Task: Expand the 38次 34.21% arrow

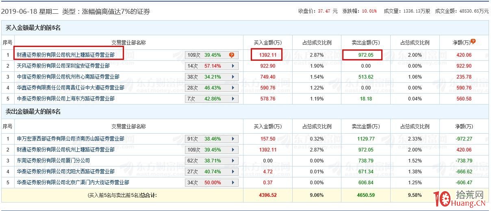Action: coord(233,77)
